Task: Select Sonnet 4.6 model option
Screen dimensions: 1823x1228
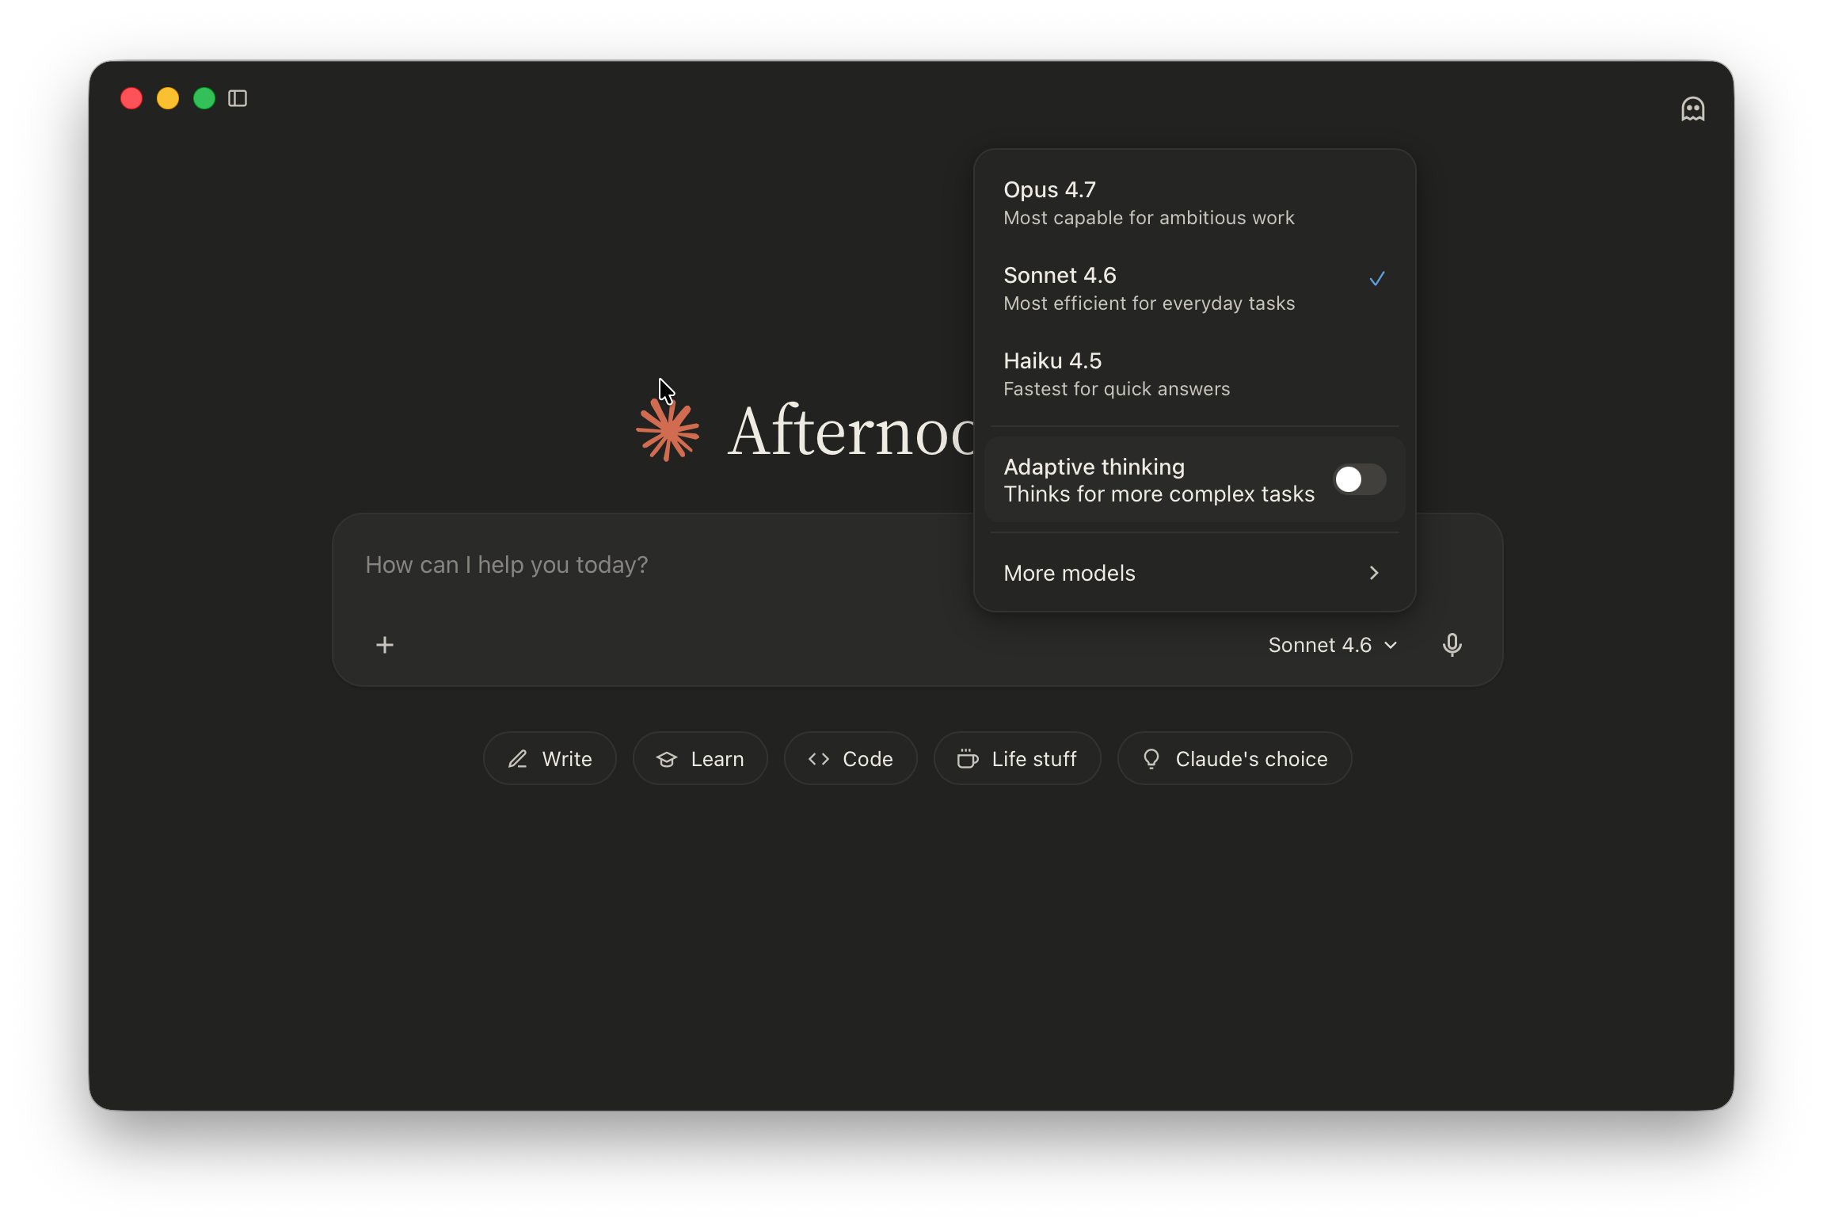Action: pyautogui.click(x=1194, y=288)
